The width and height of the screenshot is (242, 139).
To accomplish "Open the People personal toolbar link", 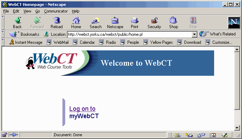I will pyautogui.click(x=130, y=42).
